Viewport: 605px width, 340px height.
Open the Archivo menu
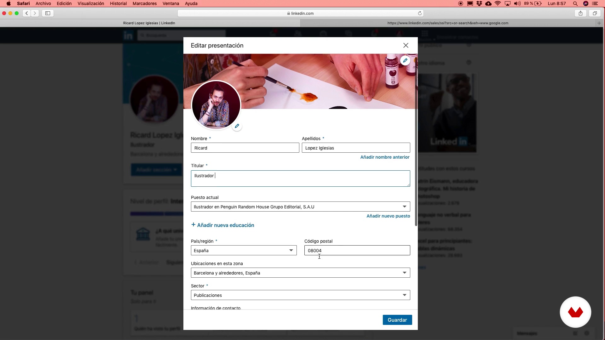tap(43, 3)
